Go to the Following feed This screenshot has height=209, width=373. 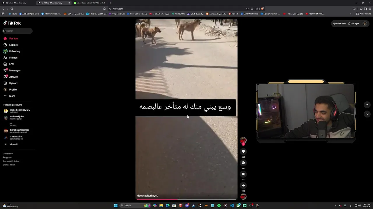tap(12, 51)
